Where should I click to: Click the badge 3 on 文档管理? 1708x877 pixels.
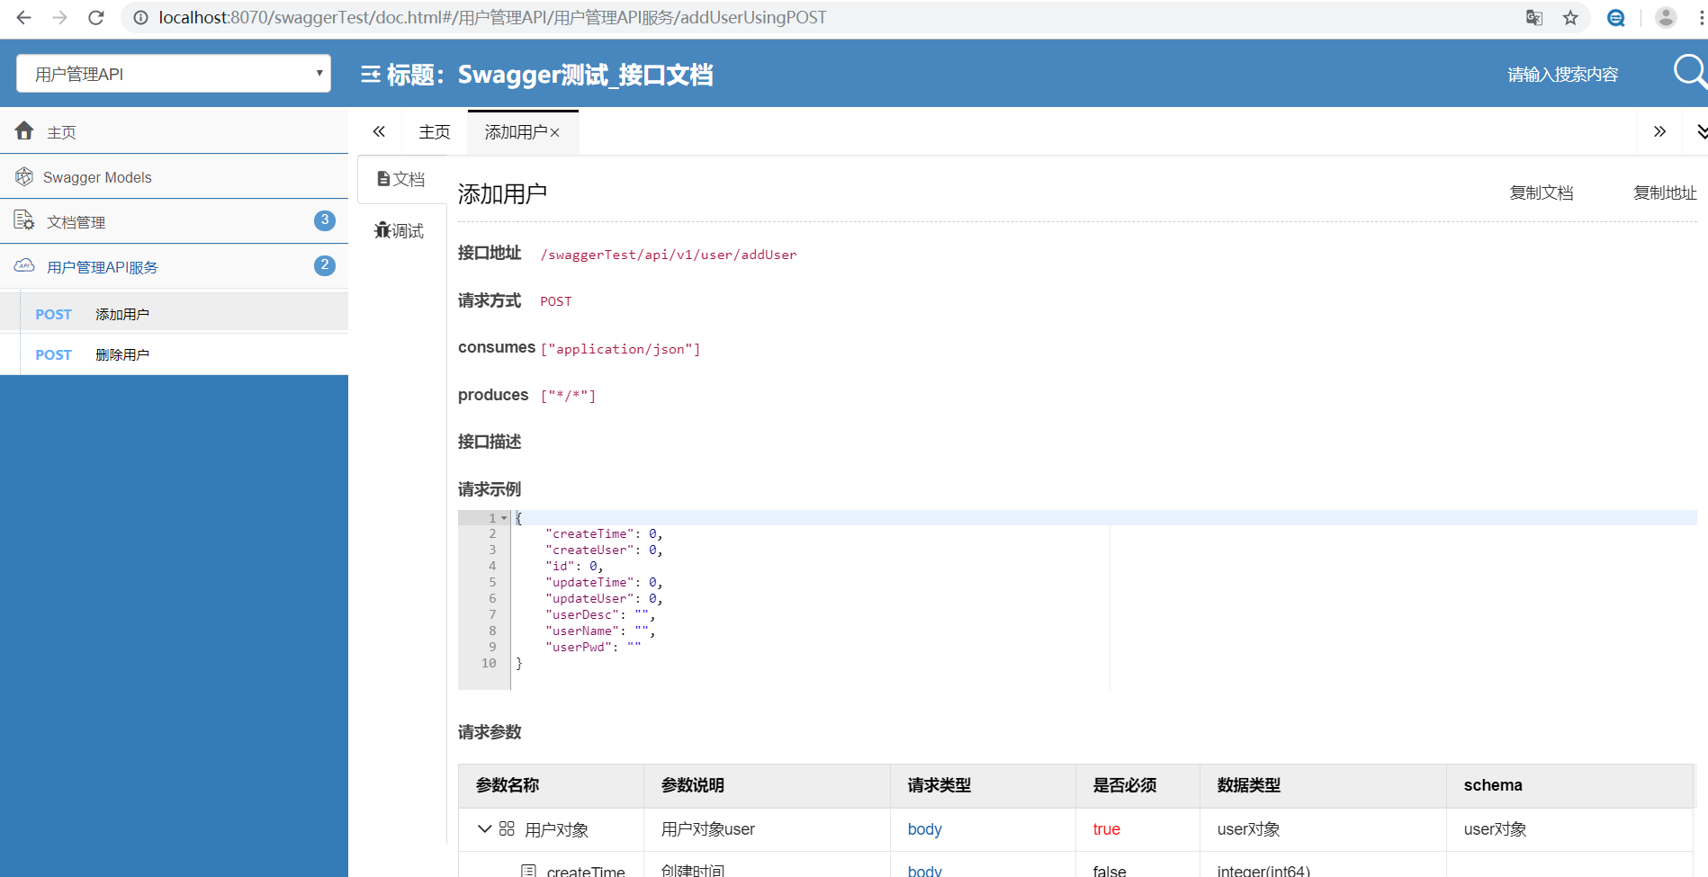[325, 220]
